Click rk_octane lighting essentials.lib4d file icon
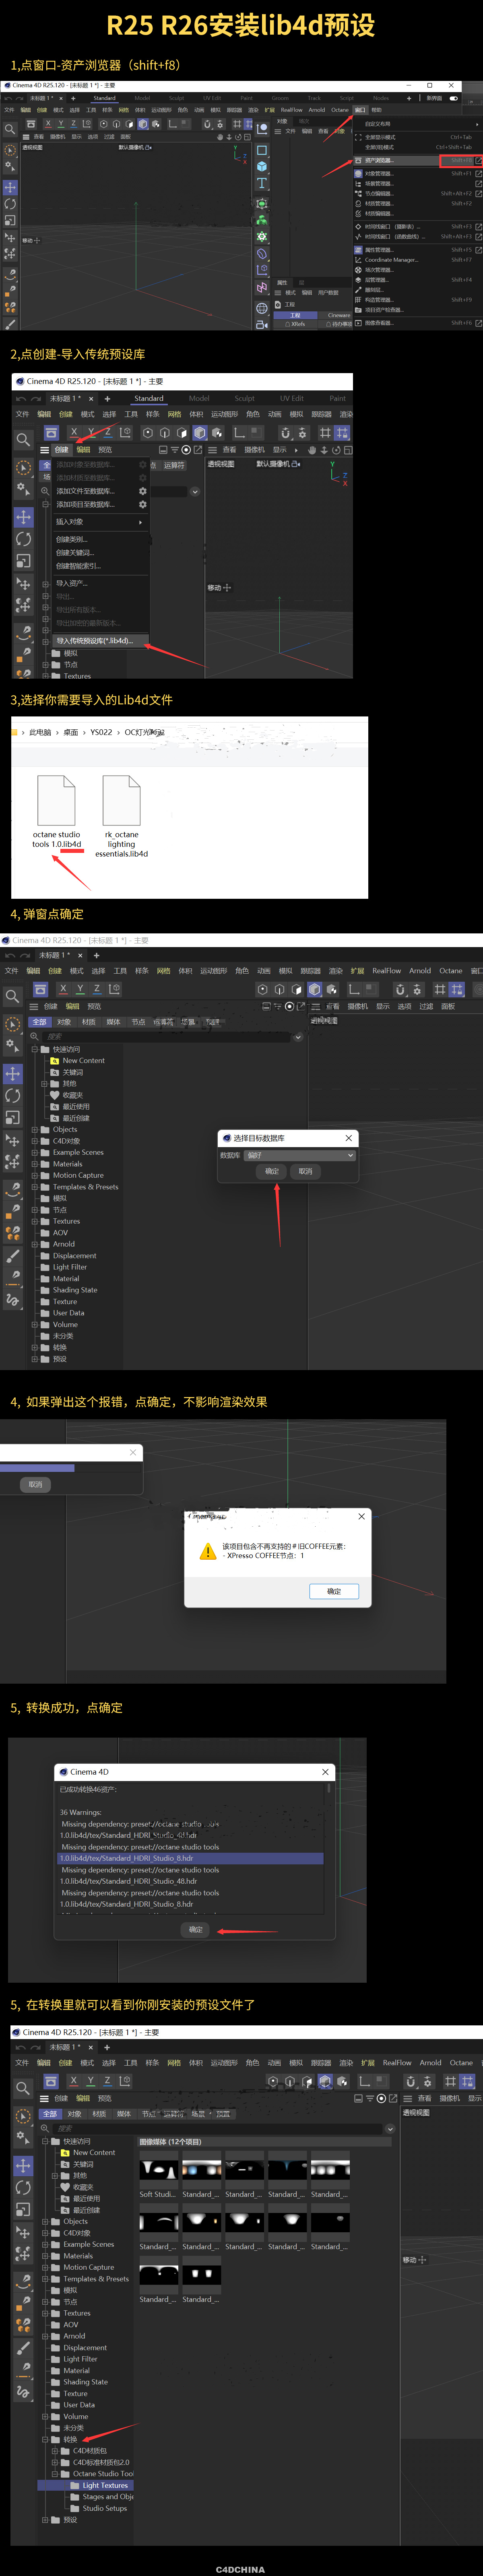Viewport: 483px width, 2576px height. tap(121, 801)
